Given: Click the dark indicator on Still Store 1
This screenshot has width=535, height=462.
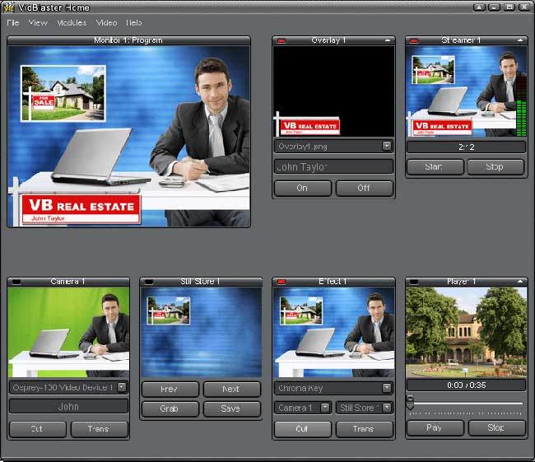Looking at the screenshot, I should (149, 282).
